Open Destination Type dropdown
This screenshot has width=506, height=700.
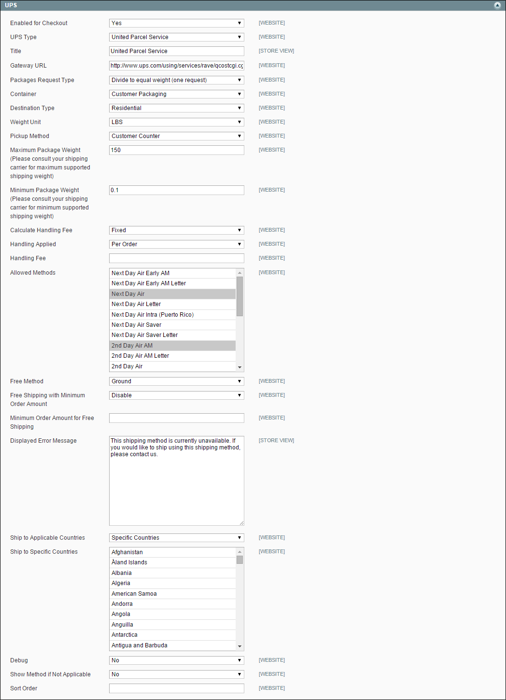coord(177,108)
